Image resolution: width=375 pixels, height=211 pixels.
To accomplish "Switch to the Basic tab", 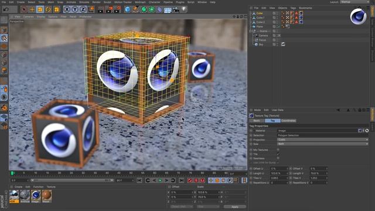I will pyautogui.click(x=257, y=121).
